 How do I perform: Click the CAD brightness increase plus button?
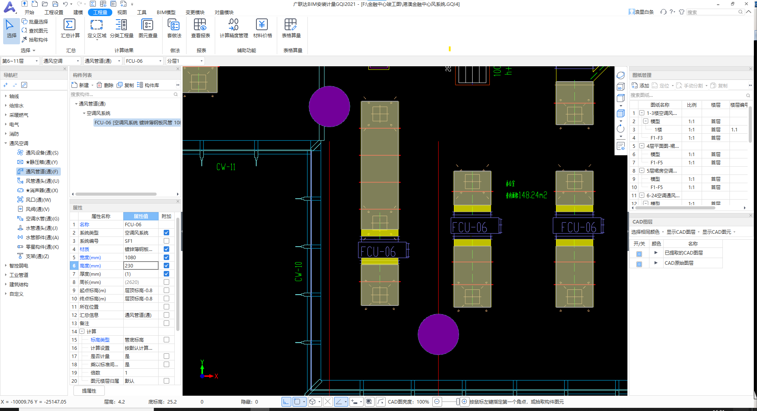464,402
